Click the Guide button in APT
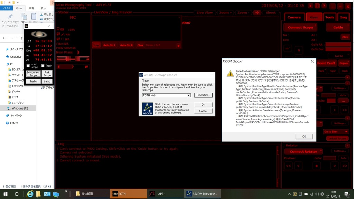Viewport: 354px width, 199px height. (x=338, y=27)
